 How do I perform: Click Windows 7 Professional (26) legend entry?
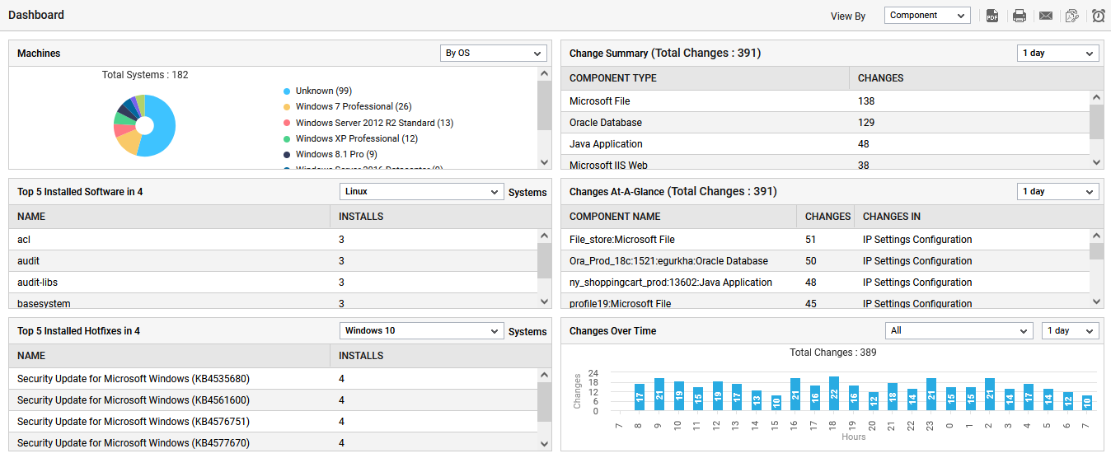click(x=348, y=106)
